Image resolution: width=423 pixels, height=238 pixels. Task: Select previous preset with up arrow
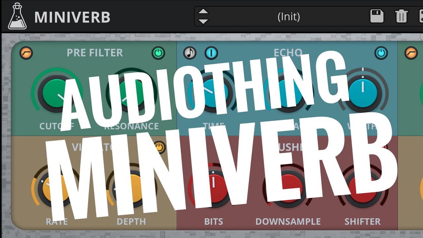(x=203, y=12)
